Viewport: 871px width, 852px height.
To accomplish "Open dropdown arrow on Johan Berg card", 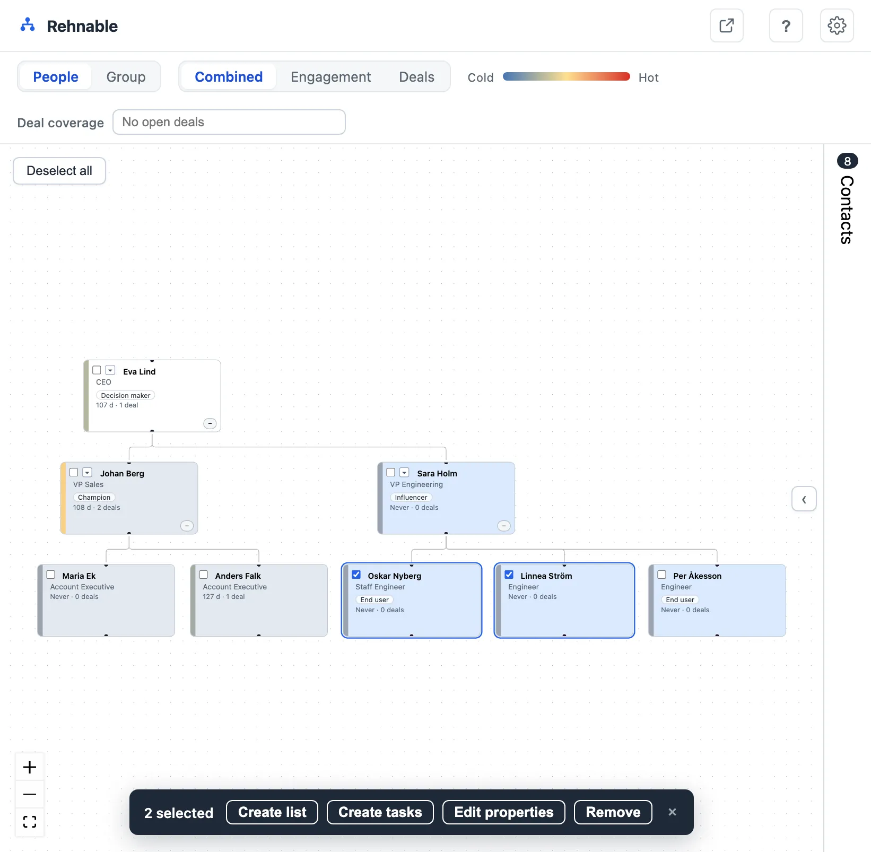I will click(88, 472).
